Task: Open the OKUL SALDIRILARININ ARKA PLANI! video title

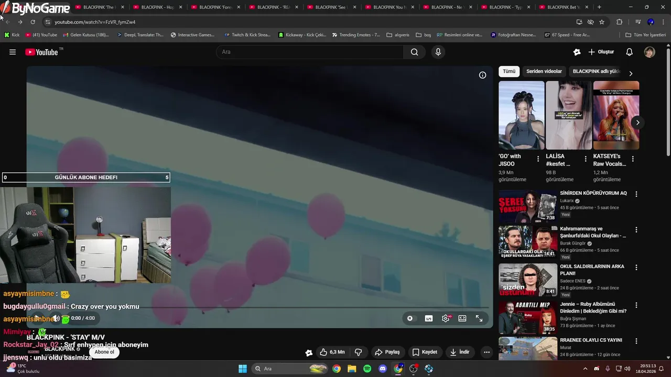Action: point(592,270)
